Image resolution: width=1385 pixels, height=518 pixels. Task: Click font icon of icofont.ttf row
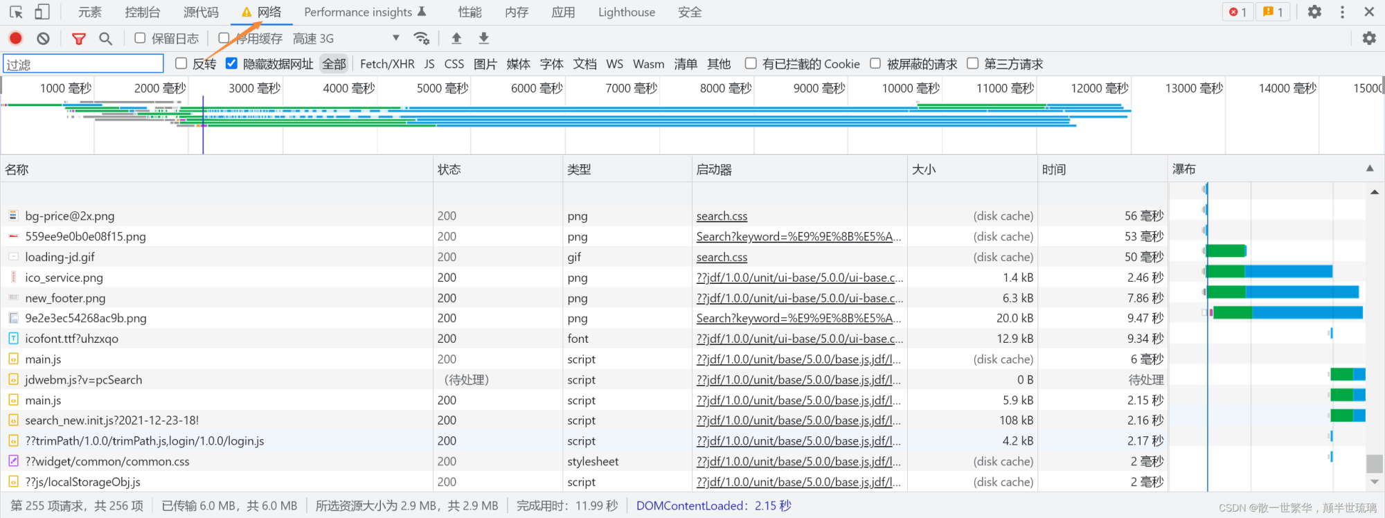pos(13,339)
